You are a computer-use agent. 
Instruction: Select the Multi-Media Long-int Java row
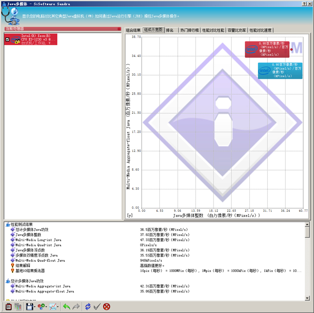(x=39, y=240)
